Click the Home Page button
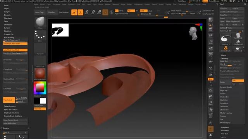Image resolution: width=248 pixels, height=139 pixels. [x=40, y=12]
